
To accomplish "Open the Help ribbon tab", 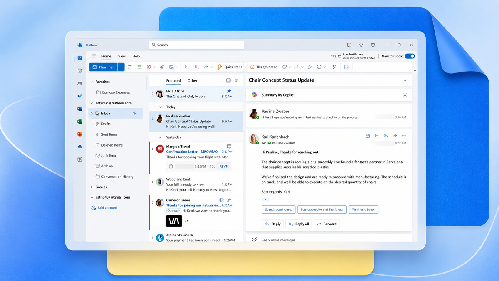I will [x=136, y=56].
